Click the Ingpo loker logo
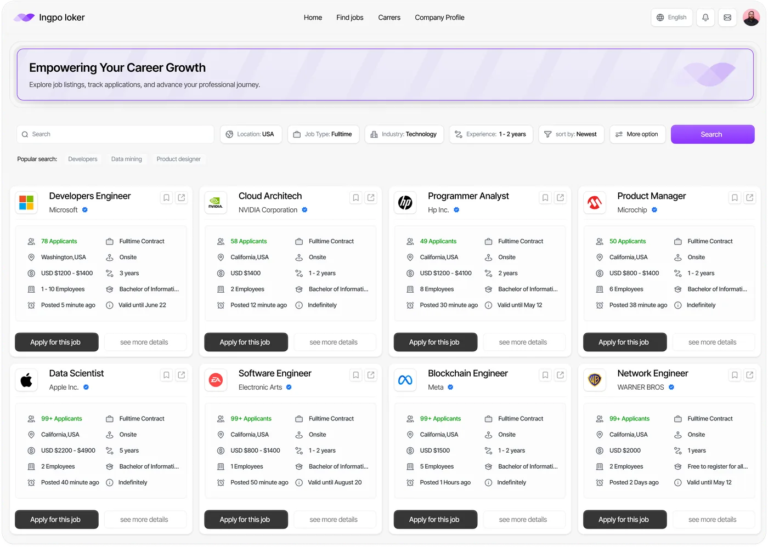 tap(49, 18)
